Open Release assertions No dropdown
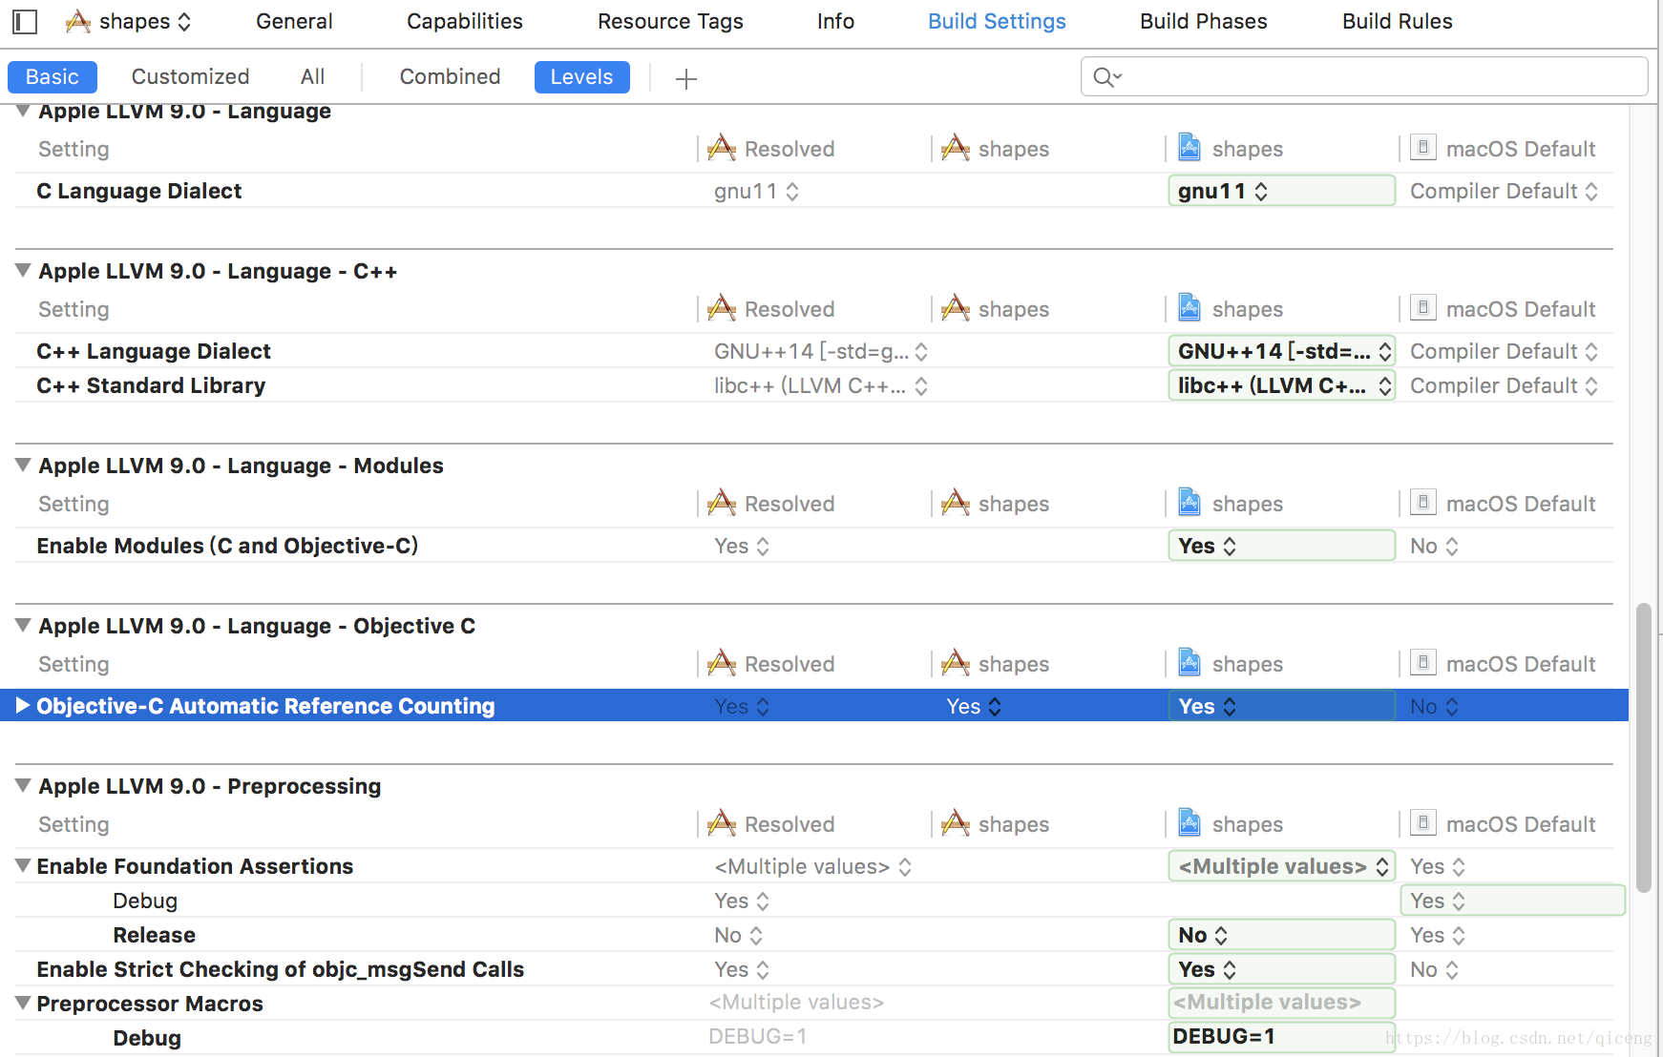This screenshot has width=1663, height=1057. point(1281,935)
